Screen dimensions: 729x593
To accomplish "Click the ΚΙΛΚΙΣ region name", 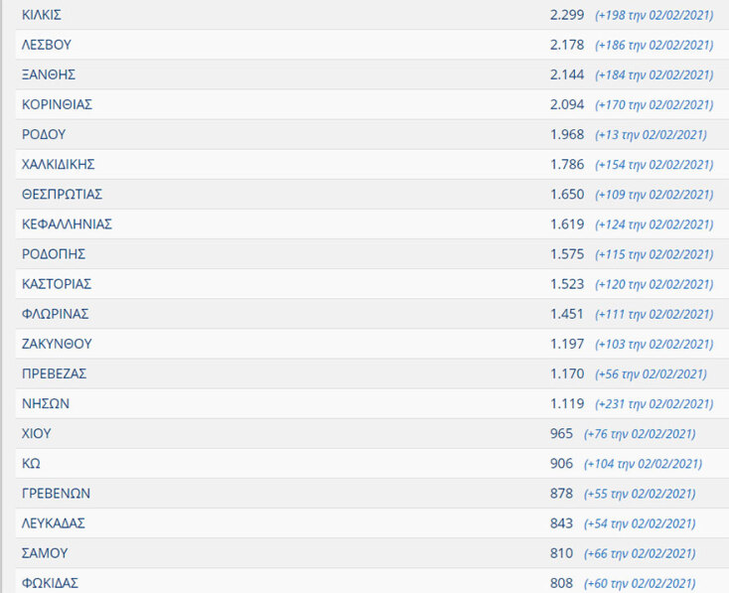I will pos(42,15).
